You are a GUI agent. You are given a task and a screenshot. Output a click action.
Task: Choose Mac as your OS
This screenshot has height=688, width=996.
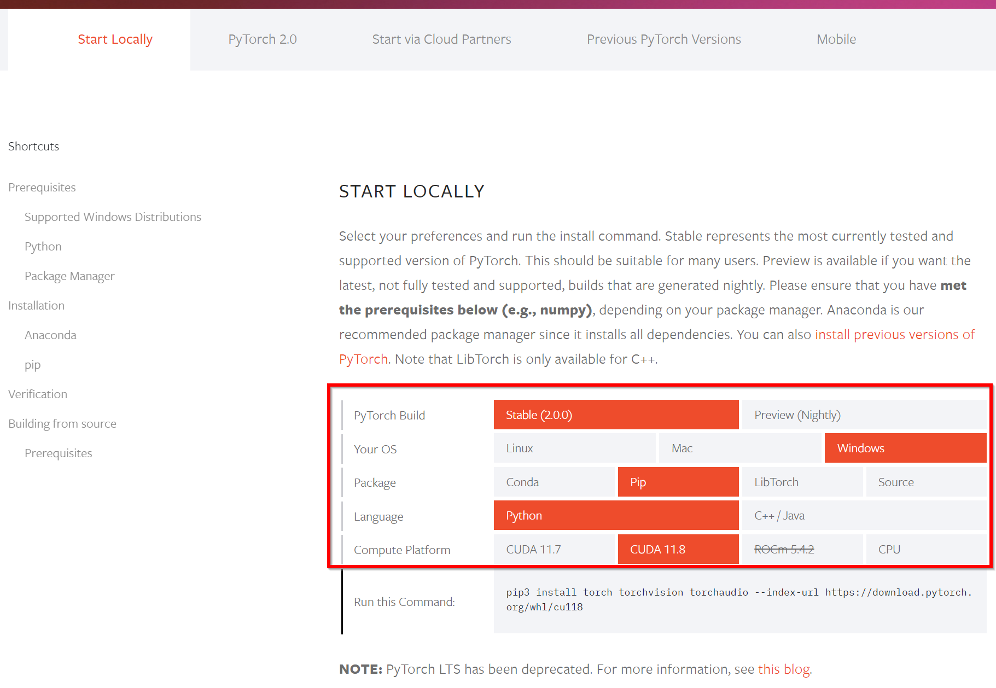point(740,448)
